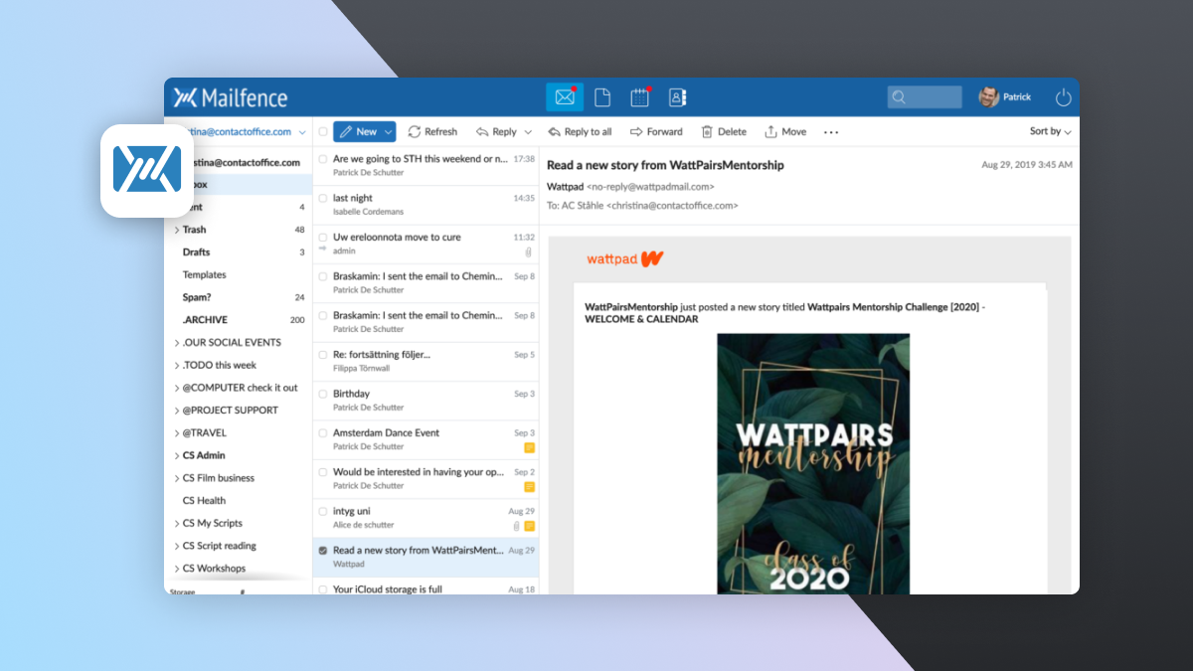The width and height of the screenshot is (1193, 671).
Task: Click the power logout icon
Action: [1064, 97]
